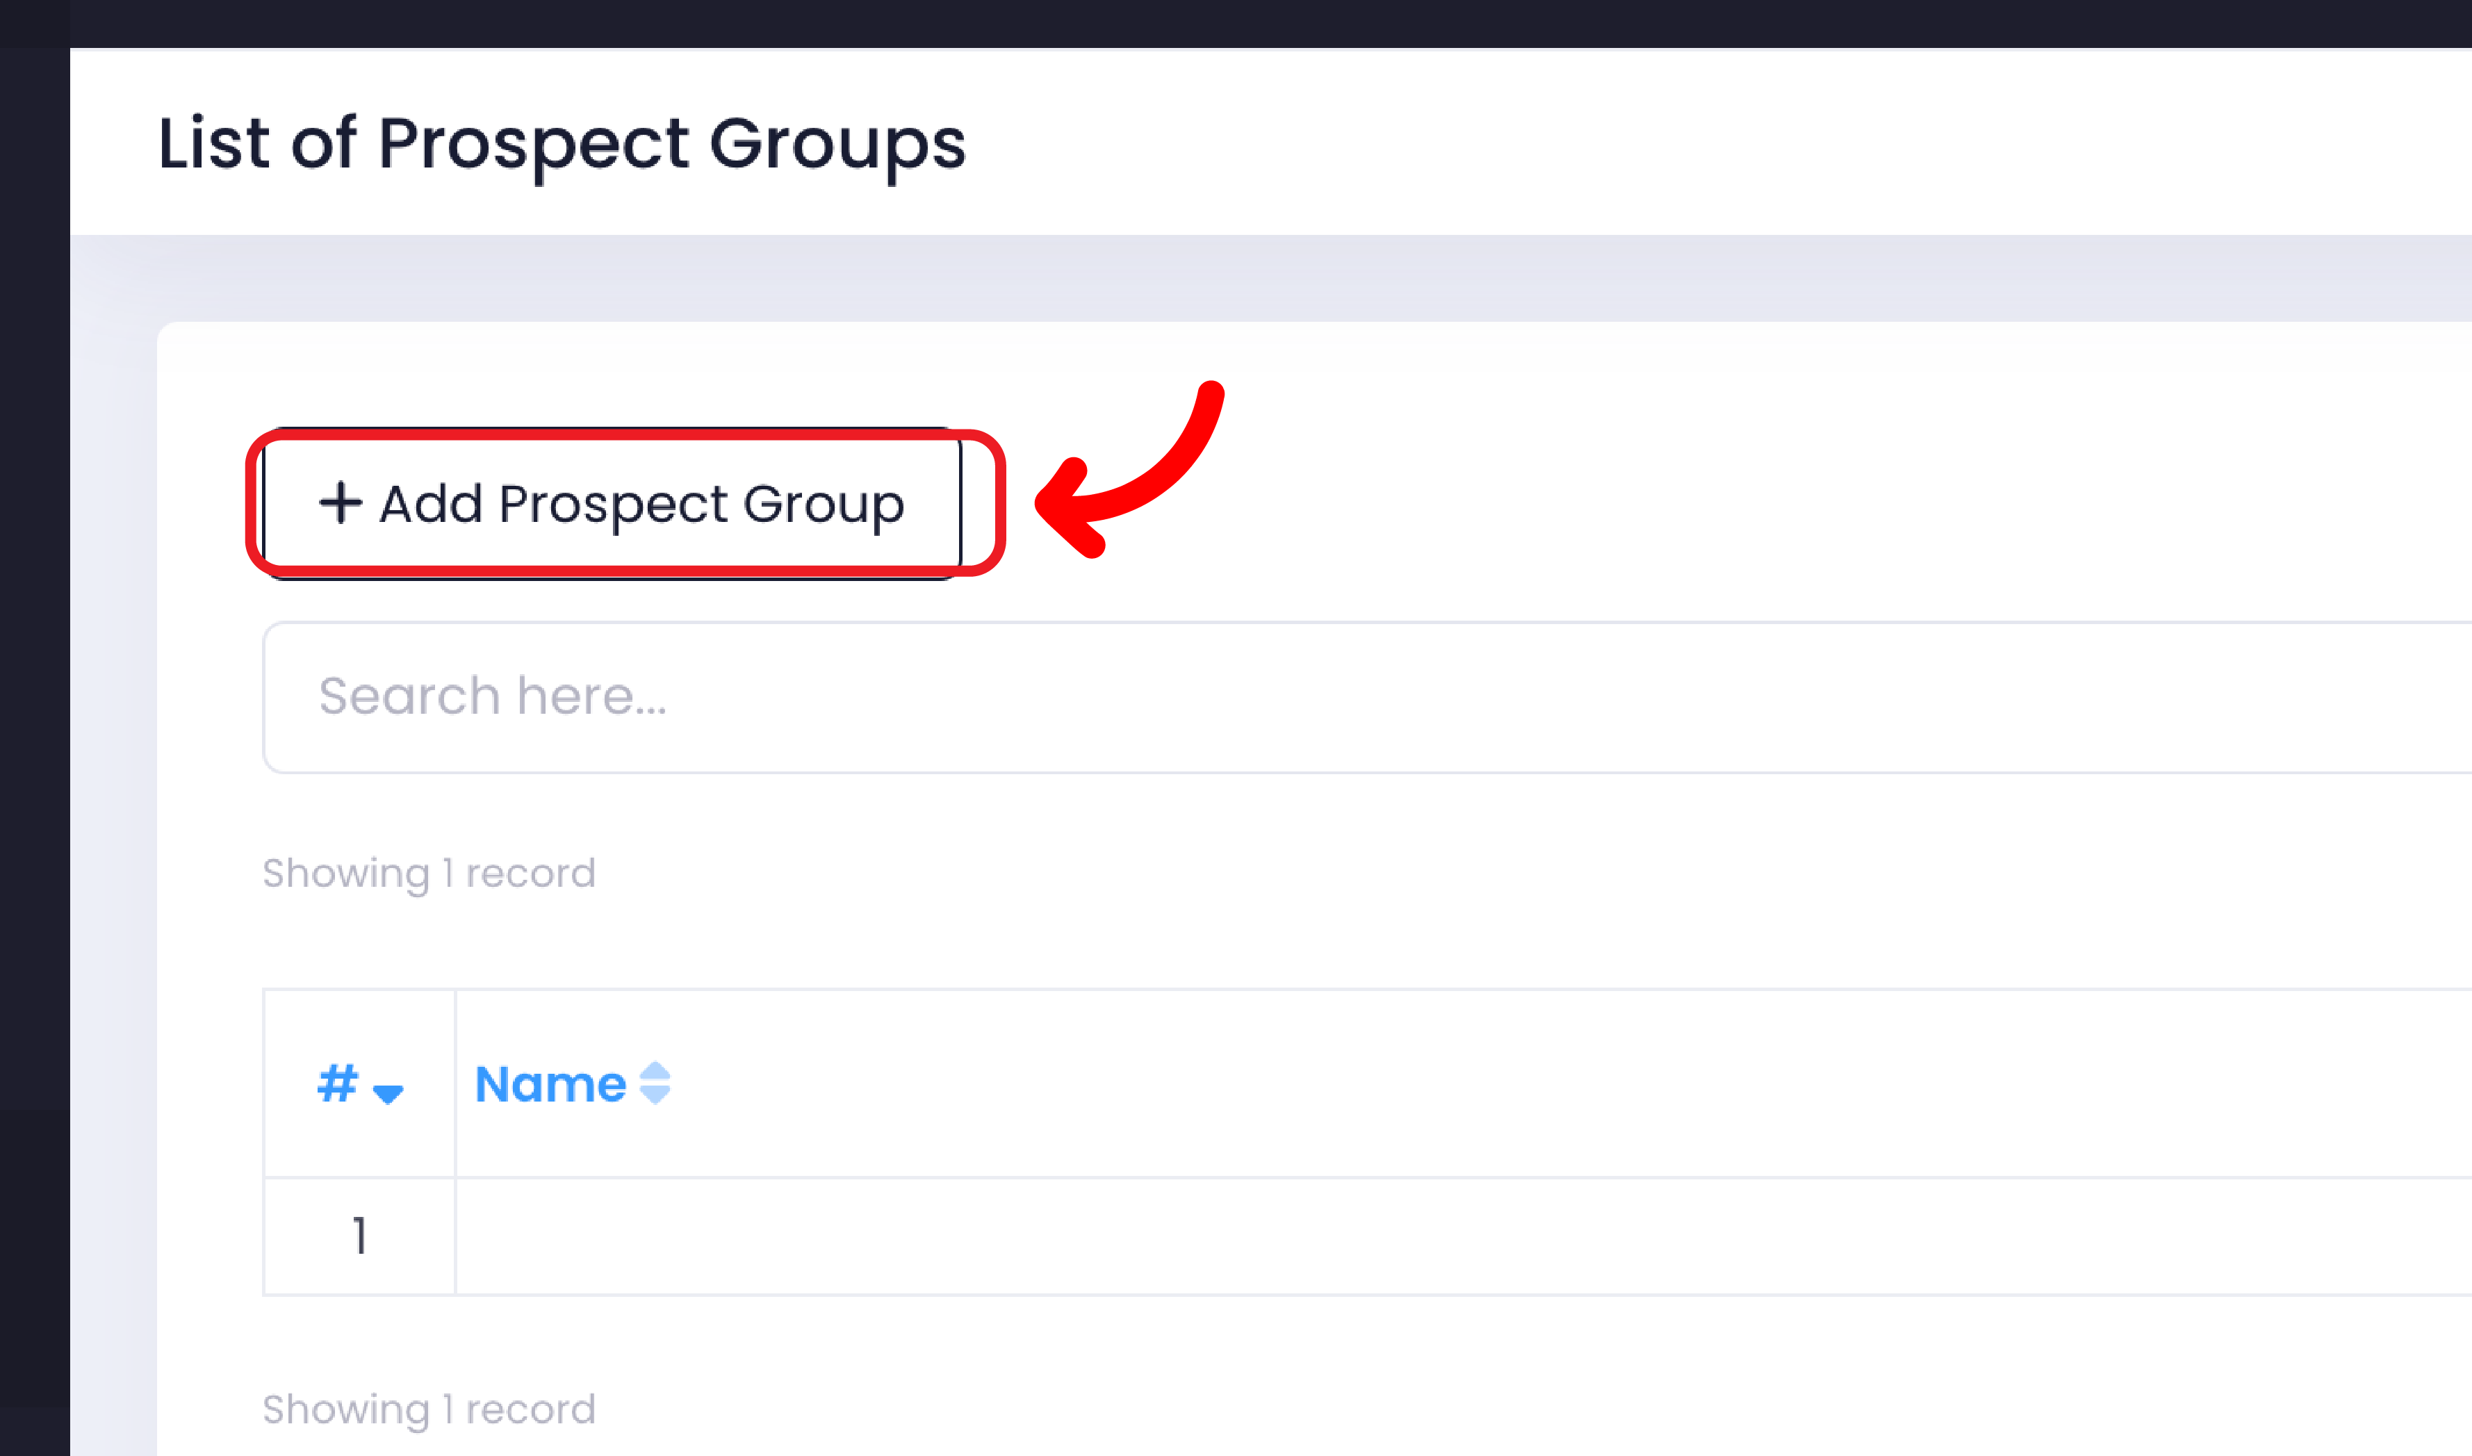The image size is (2472, 1456).
Task: Select the row number 1 cell
Action: 359,1235
